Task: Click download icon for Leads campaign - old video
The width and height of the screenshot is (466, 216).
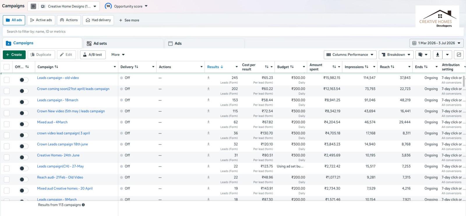Action: (x=209, y=78)
